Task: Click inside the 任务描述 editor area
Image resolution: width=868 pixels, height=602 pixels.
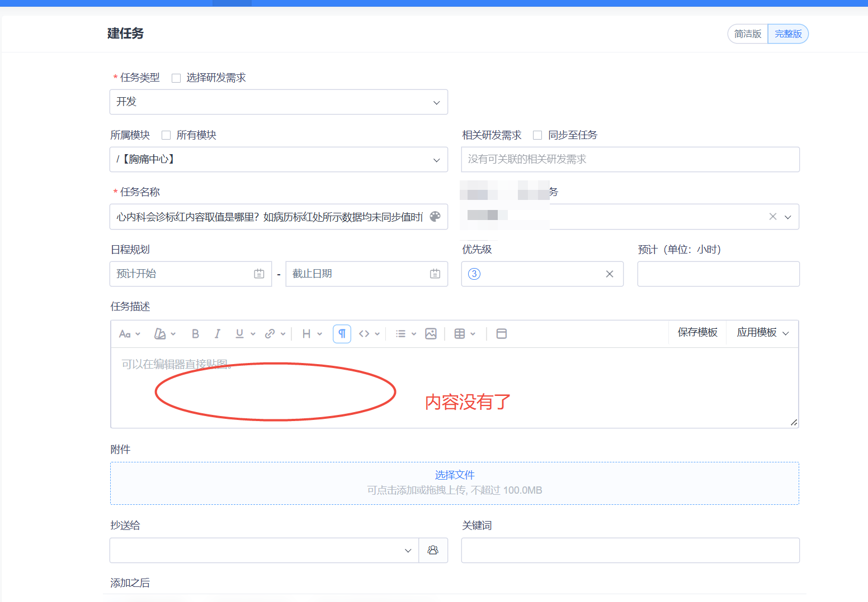Action: pos(455,388)
